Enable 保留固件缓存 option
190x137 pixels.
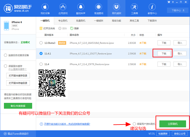pyautogui.click(x=5, y=66)
